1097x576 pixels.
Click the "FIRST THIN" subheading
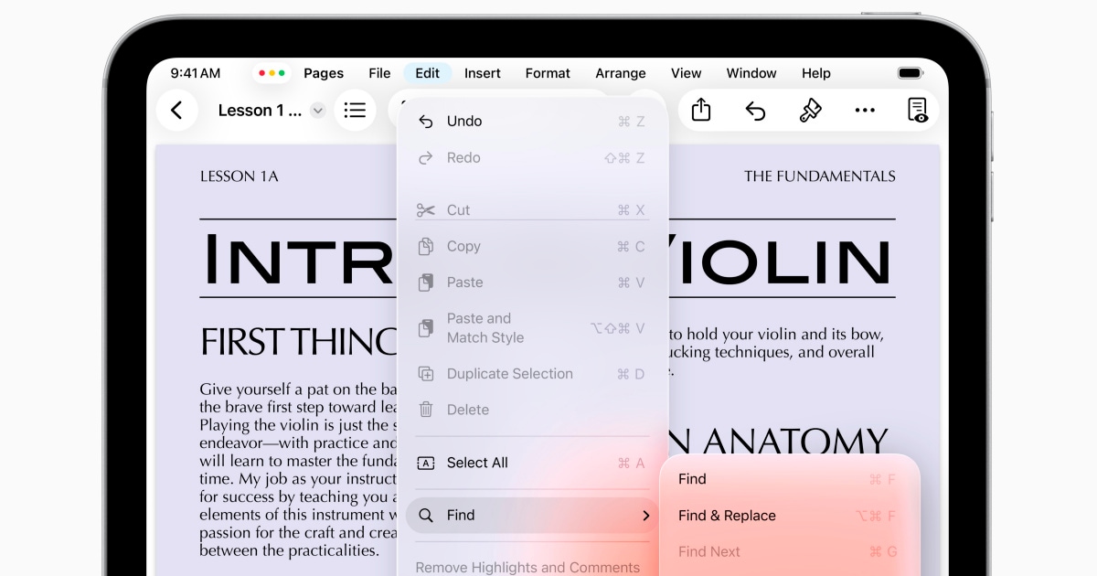[298, 343]
